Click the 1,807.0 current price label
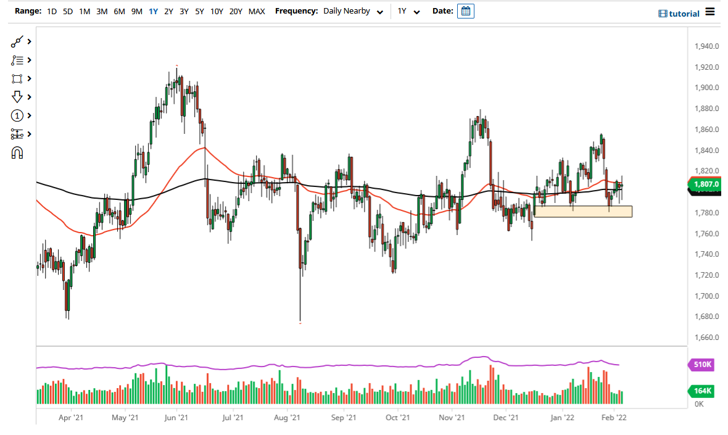The width and height of the screenshot is (728, 435). [x=706, y=184]
